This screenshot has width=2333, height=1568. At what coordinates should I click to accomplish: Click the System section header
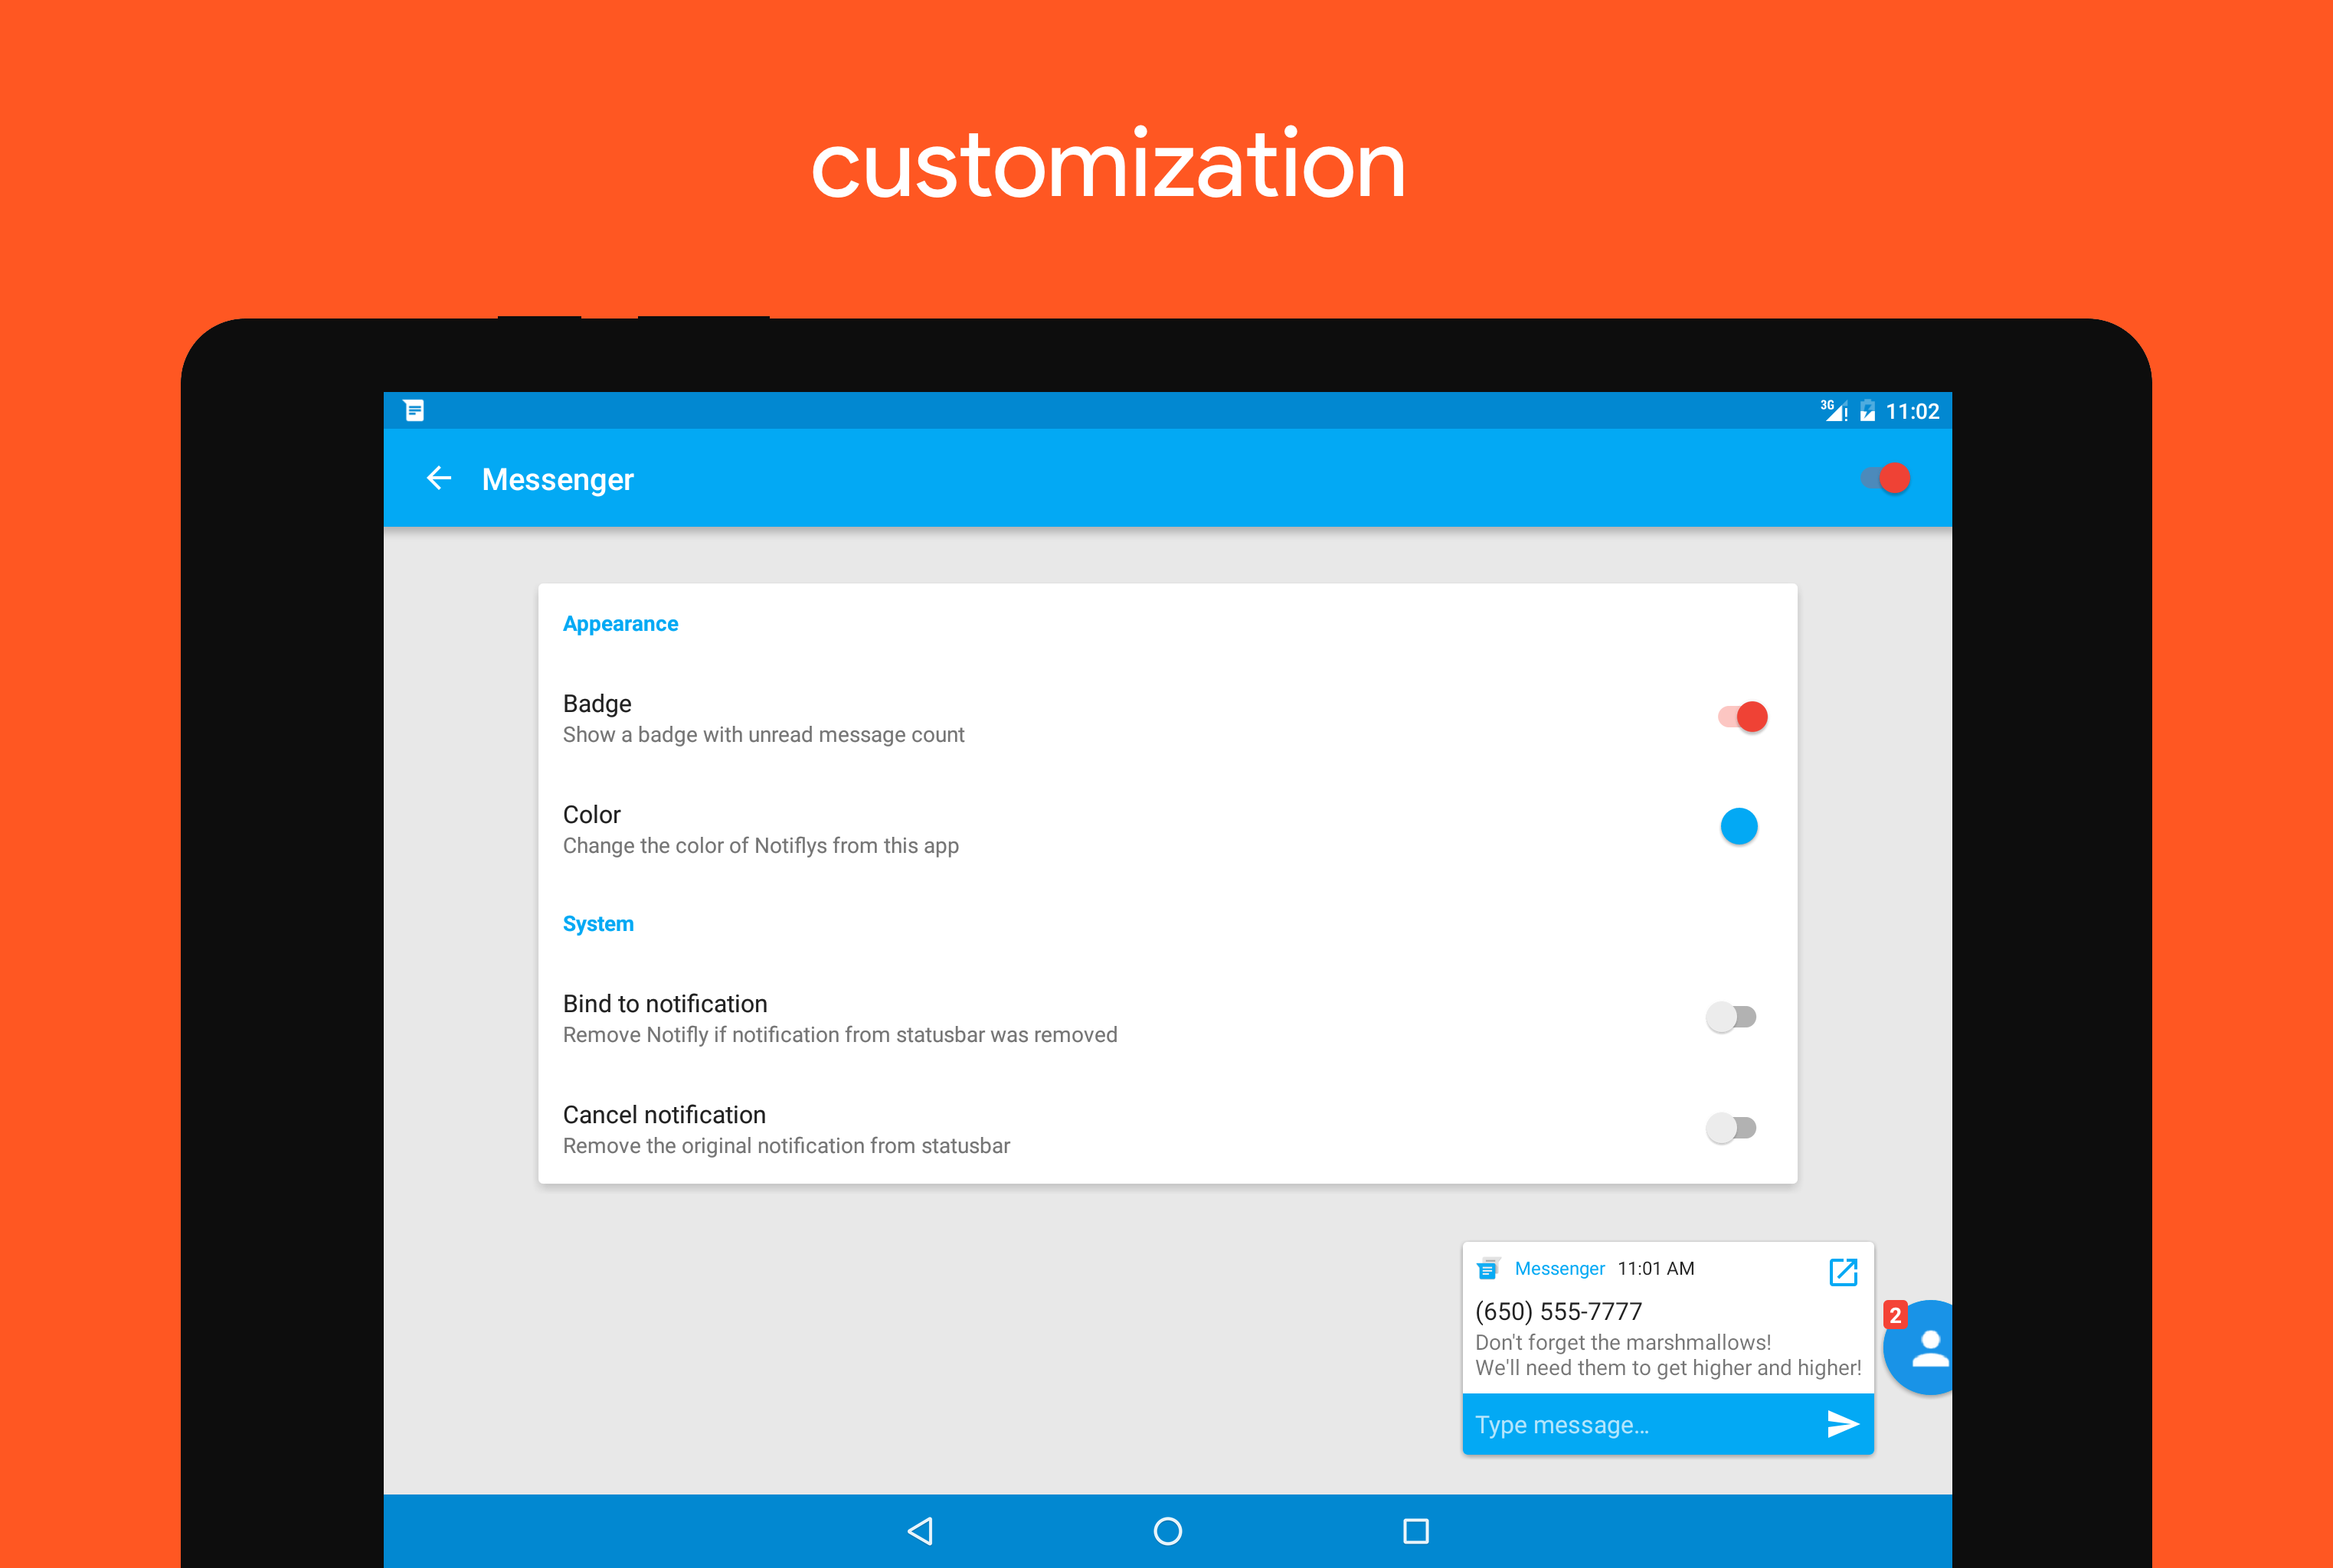[x=598, y=924]
